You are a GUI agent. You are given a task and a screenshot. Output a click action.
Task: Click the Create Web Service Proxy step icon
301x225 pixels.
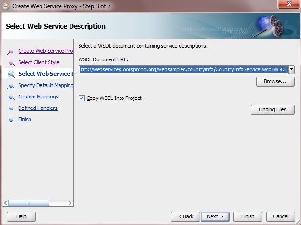coord(12,51)
